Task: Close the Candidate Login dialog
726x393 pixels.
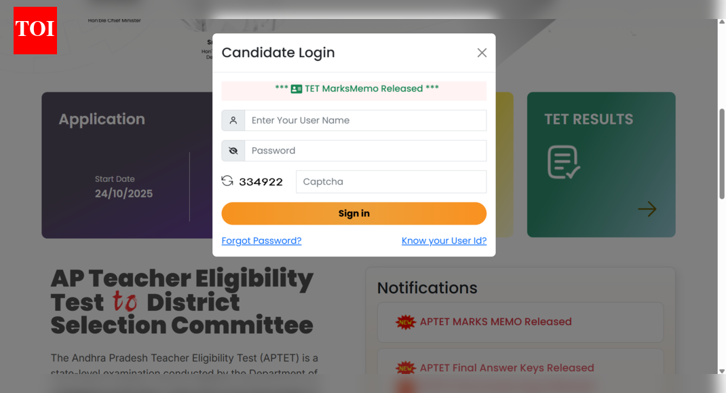Action: [482, 52]
